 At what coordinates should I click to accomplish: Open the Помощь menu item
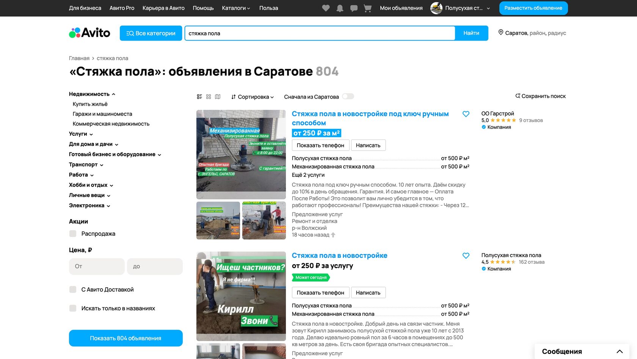click(x=203, y=8)
